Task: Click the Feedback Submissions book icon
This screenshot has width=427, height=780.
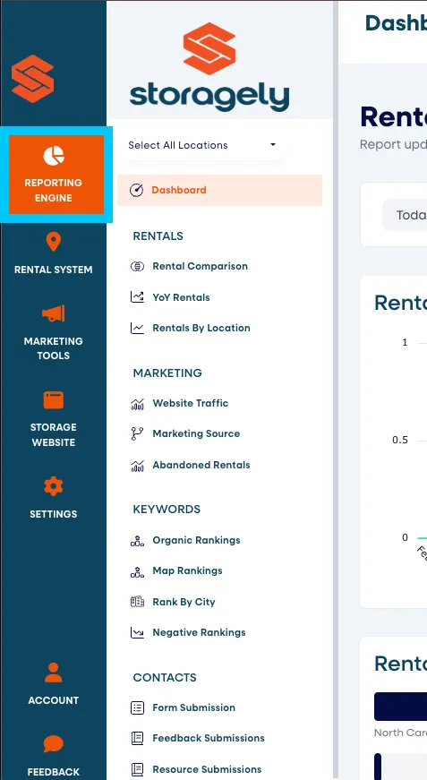Action: click(x=137, y=738)
